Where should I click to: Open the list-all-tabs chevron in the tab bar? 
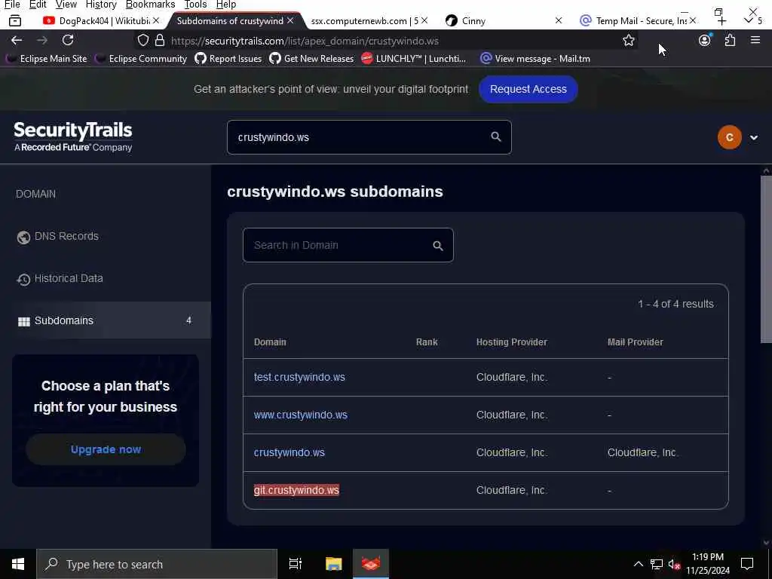(749, 20)
